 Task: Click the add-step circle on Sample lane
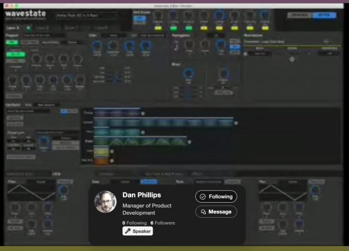point(236,123)
